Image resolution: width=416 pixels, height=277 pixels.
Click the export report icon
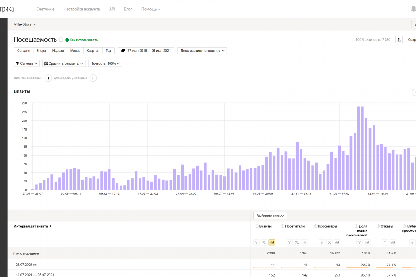click(x=399, y=40)
